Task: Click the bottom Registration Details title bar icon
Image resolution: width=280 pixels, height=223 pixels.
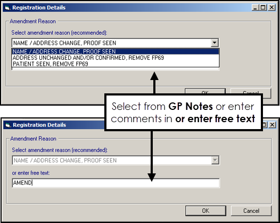Action: tap(8, 125)
